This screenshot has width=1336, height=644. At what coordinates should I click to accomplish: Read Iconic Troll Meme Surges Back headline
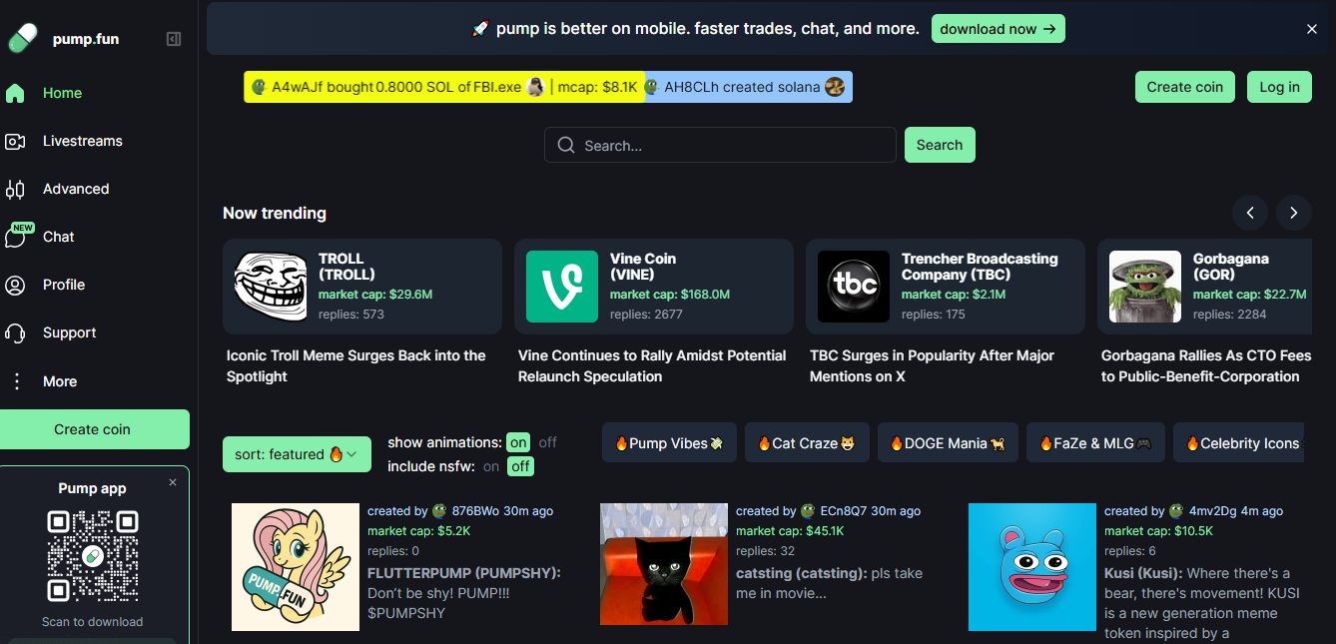point(356,366)
